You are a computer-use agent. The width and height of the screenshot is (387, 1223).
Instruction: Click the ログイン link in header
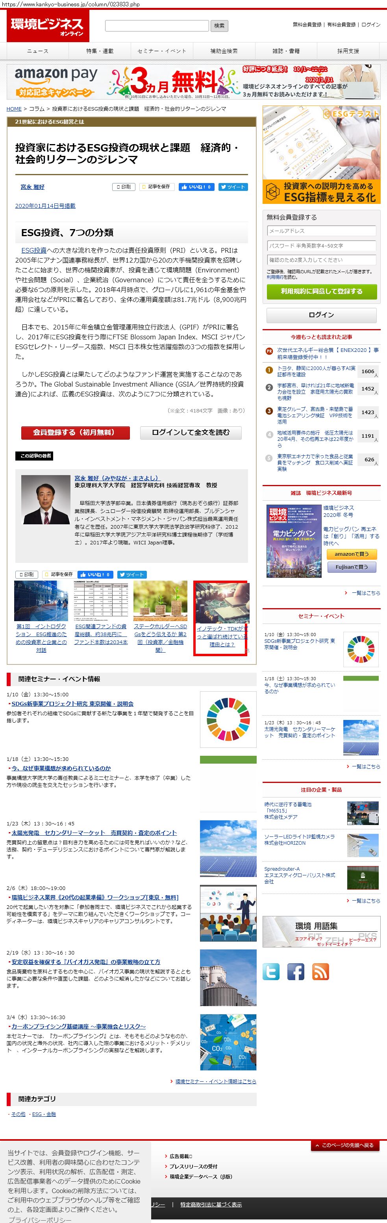tap(371, 25)
